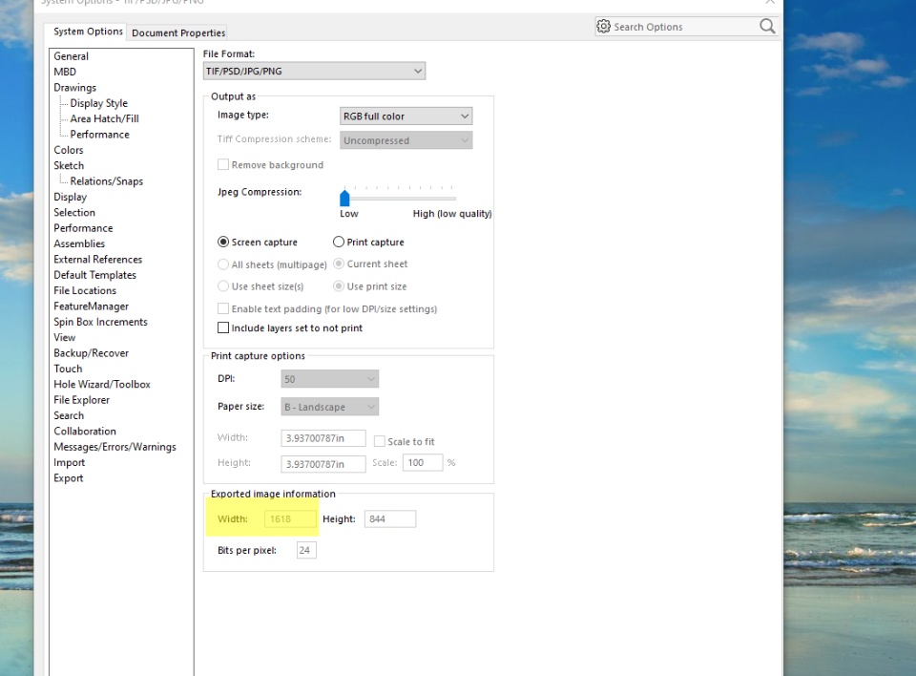This screenshot has width=916, height=676.
Task: Click the print capture Width field
Action: [323, 438]
